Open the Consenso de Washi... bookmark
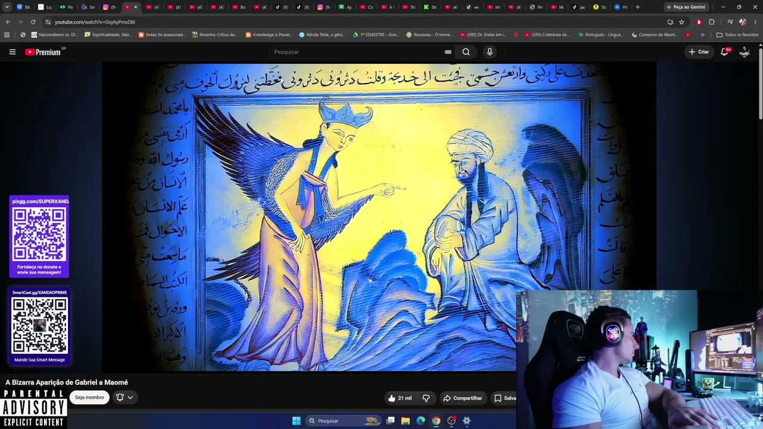Image resolution: width=763 pixels, height=429 pixels. point(654,35)
